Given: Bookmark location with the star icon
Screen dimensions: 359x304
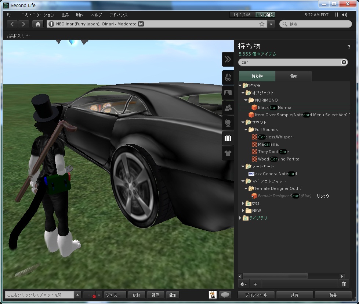Looking at the screenshot, I should (262, 24).
